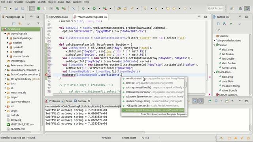
Task: Select the Console tab
Action: [x=82, y=101]
